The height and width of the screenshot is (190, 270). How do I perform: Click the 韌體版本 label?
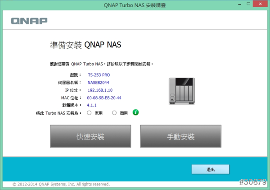click(x=72, y=105)
